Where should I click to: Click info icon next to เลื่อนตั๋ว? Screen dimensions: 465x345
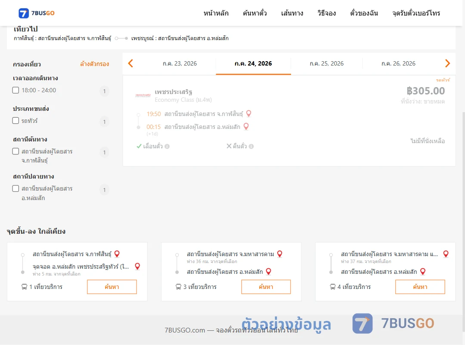[x=167, y=146]
